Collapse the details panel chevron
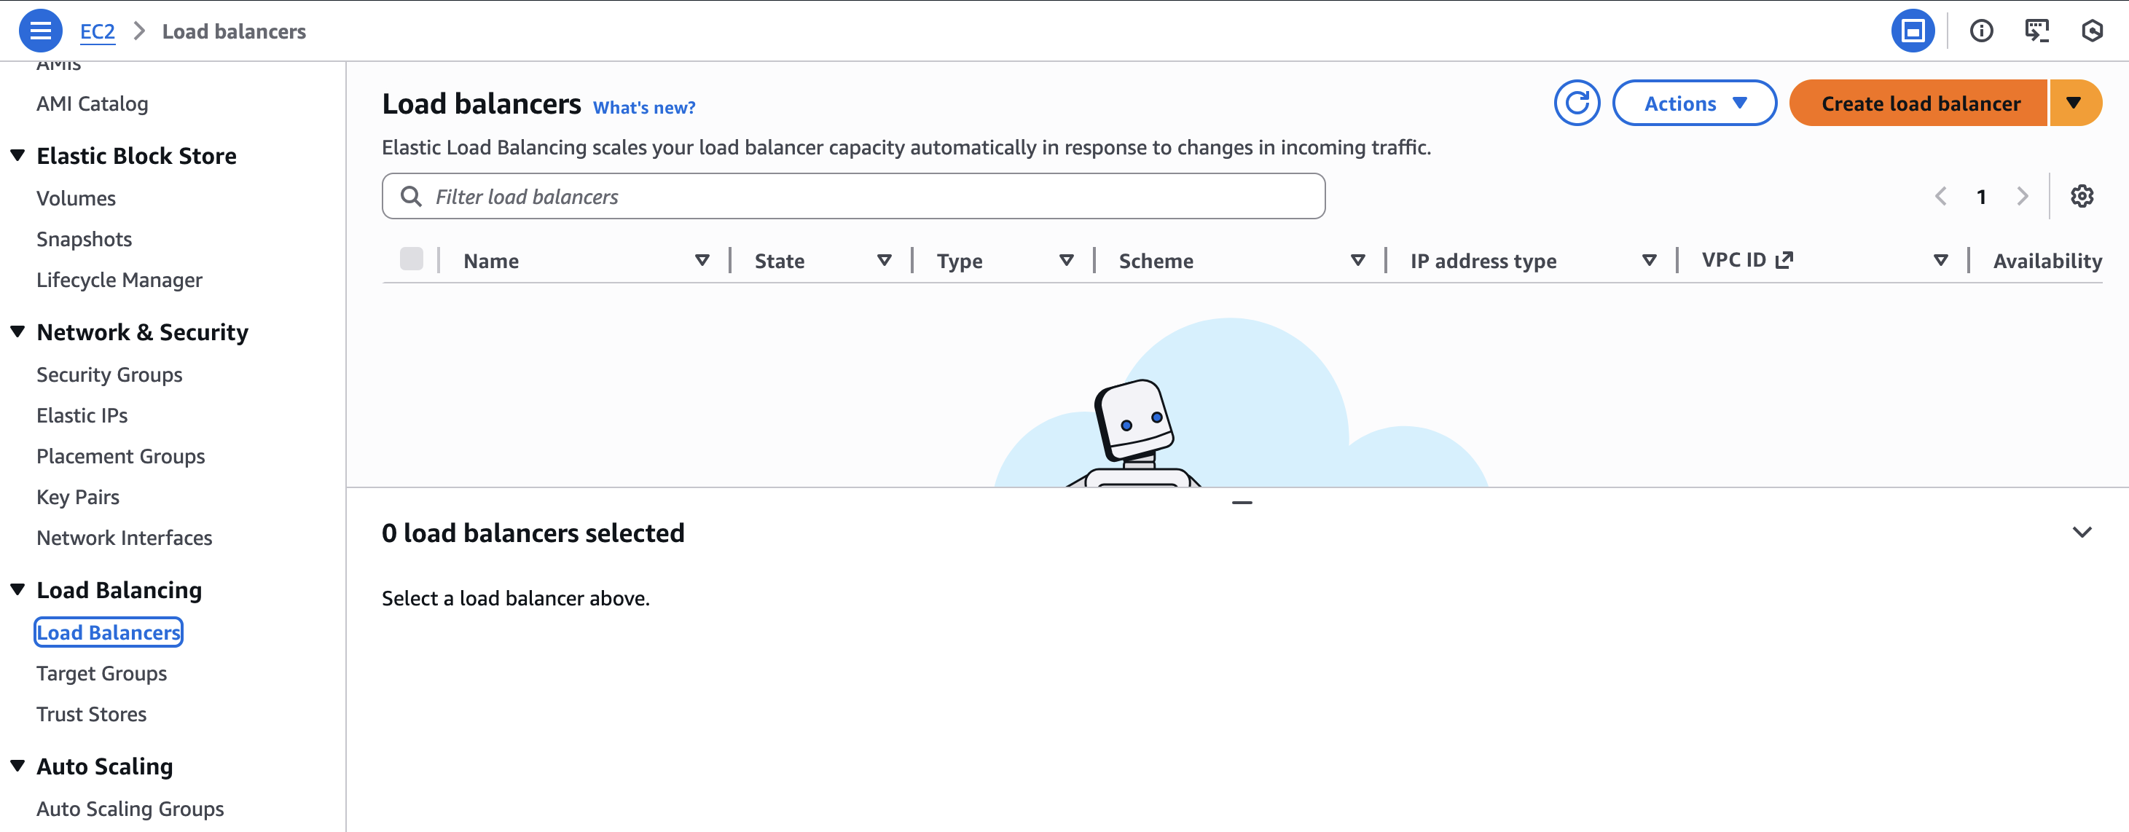 click(x=2081, y=532)
